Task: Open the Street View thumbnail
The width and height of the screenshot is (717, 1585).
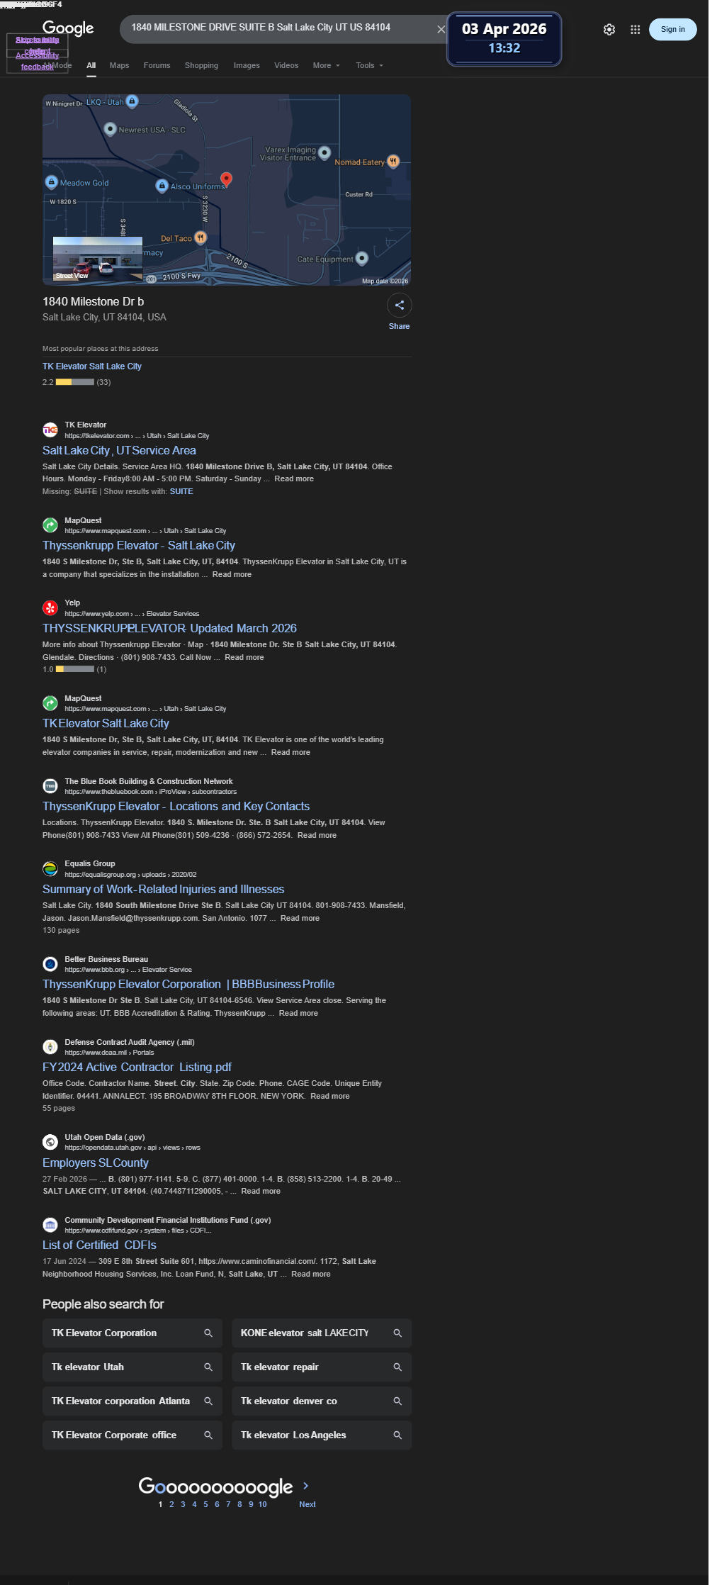Action: [x=98, y=259]
